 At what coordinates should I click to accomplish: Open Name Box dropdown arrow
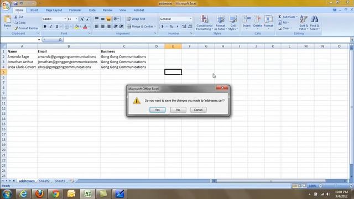pos(39,40)
